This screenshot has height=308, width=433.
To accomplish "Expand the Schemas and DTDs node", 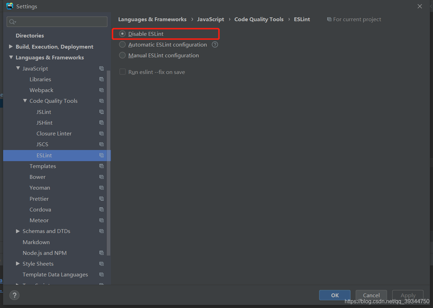I will coord(18,231).
